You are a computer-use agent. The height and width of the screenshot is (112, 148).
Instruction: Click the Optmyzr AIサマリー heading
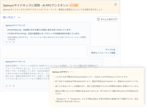coord(61,72)
